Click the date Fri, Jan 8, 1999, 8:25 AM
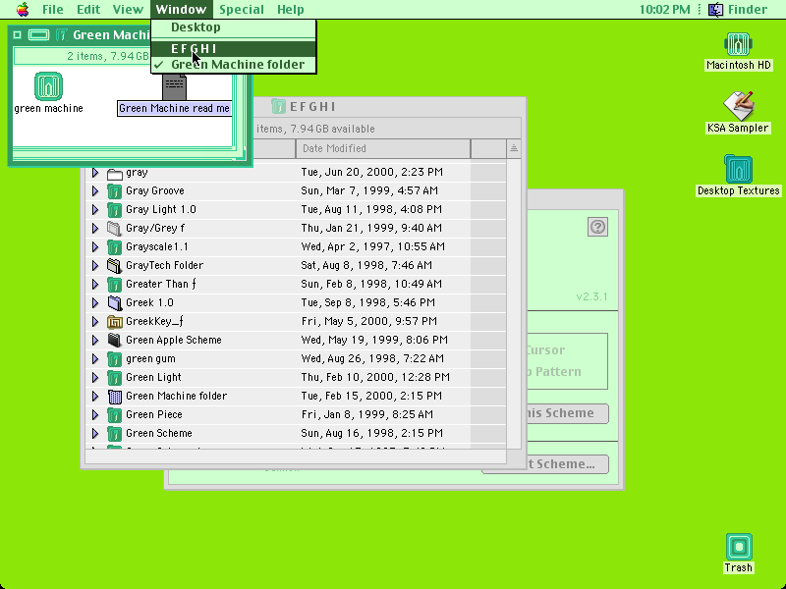Viewport: 786px width, 589px height. coord(366,414)
